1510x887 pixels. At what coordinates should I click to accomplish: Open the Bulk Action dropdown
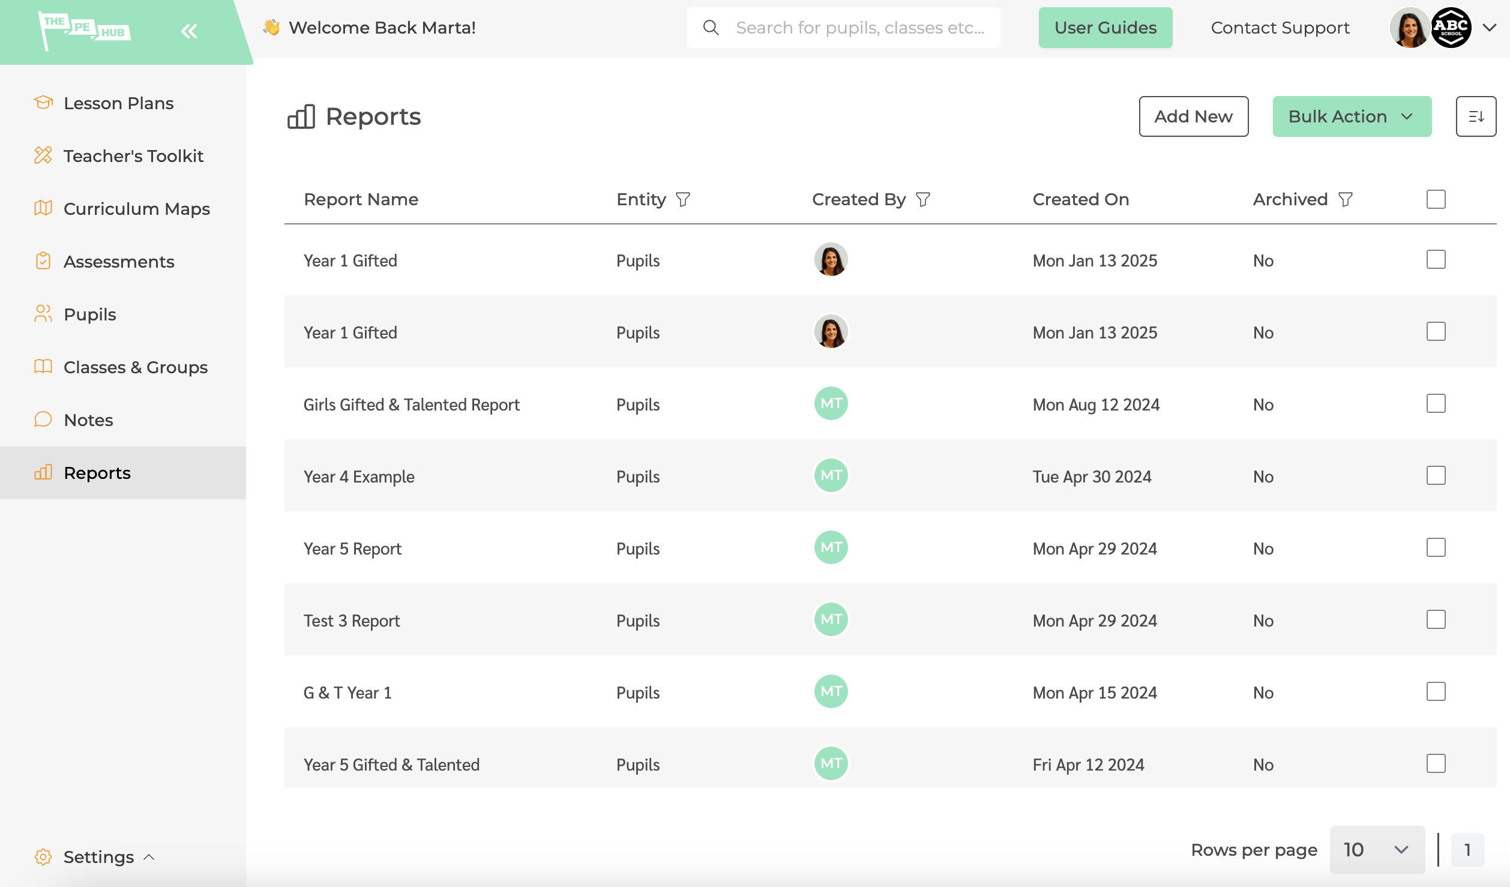pos(1352,116)
